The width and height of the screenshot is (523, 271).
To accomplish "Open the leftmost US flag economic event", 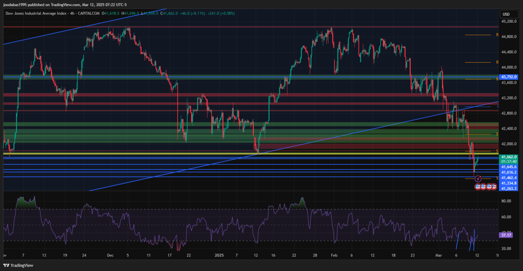I will click(x=478, y=187).
